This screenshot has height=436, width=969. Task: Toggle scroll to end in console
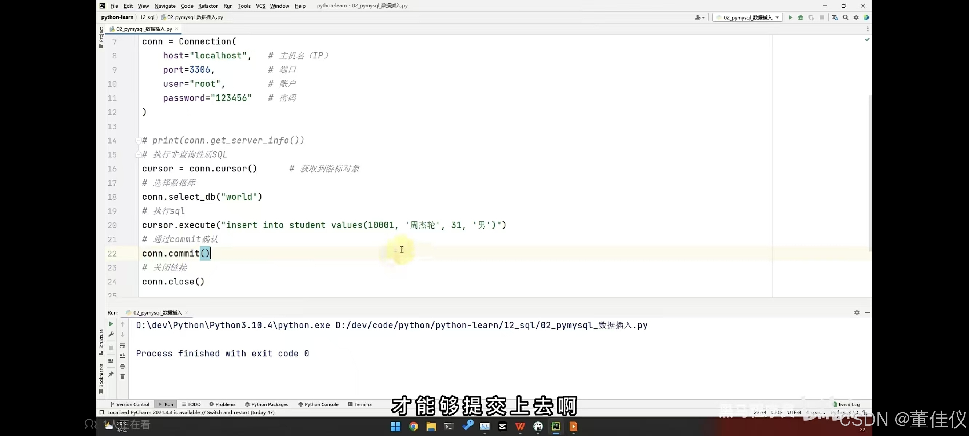pyautogui.click(x=123, y=356)
